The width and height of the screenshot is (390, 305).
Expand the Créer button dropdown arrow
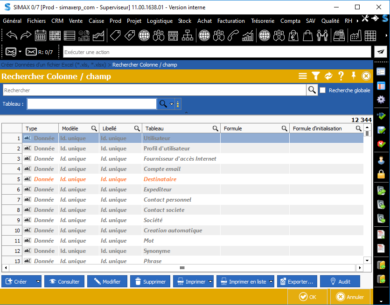(x=38, y=282)
